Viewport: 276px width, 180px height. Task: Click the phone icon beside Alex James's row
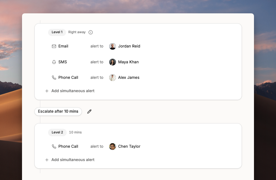pos(54,78)
